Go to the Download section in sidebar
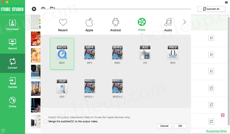Viewport: 230px width, 134px height. (x=12, y=25)
